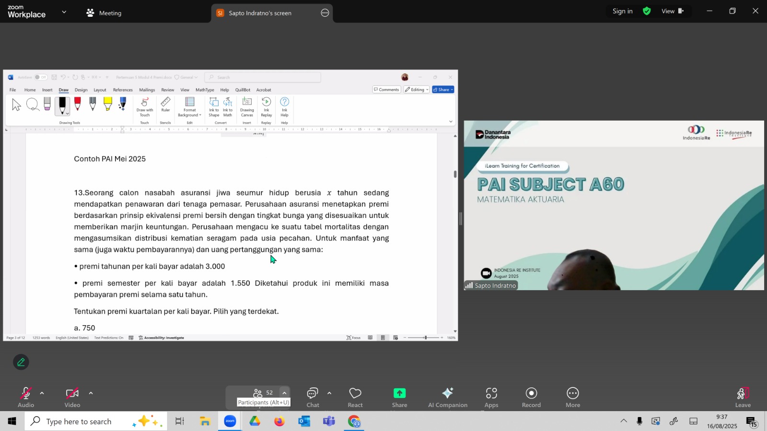
Task: Open the annotation pencil tool
Action: point(21,363)
